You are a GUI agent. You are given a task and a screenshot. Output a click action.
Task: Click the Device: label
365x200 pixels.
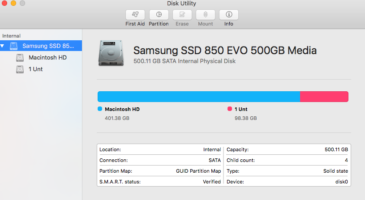pos(235,182)
